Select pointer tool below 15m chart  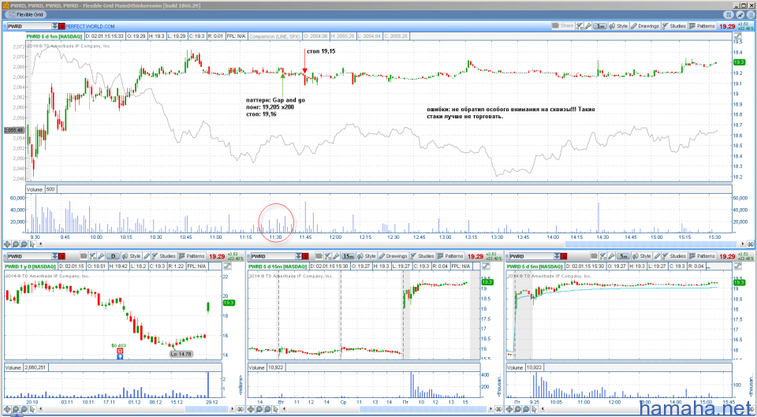coord(276,409)
